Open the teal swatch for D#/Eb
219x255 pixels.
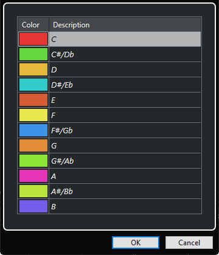pos(33,85)
